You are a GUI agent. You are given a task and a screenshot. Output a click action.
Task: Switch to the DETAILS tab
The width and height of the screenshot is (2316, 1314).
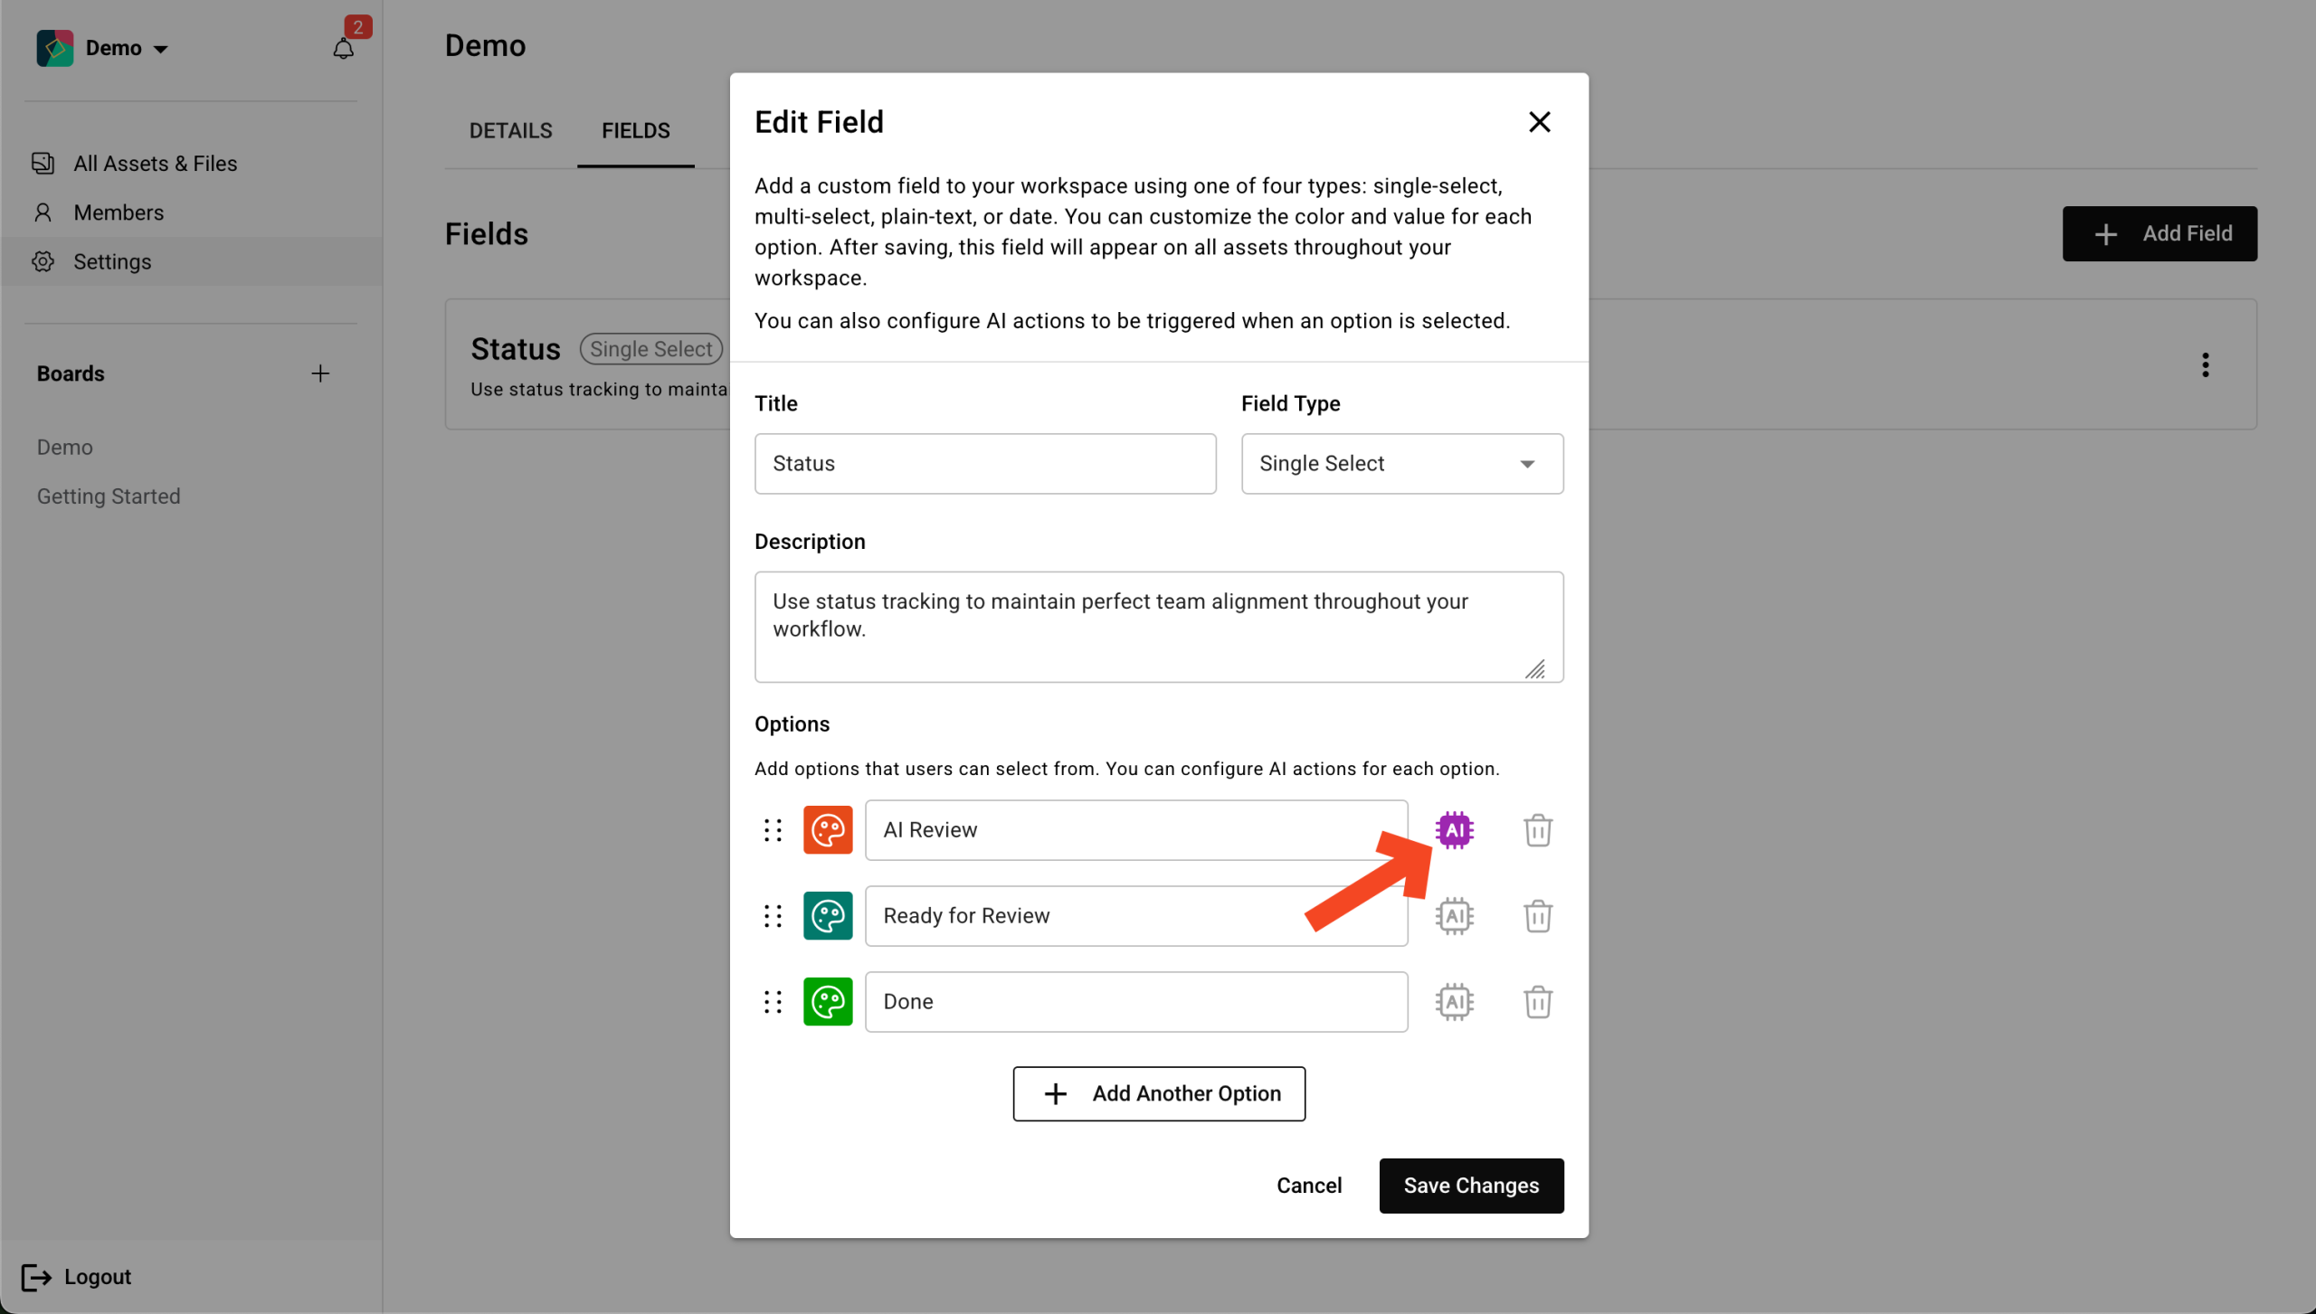pyautogui.click(x=510, y=130)
